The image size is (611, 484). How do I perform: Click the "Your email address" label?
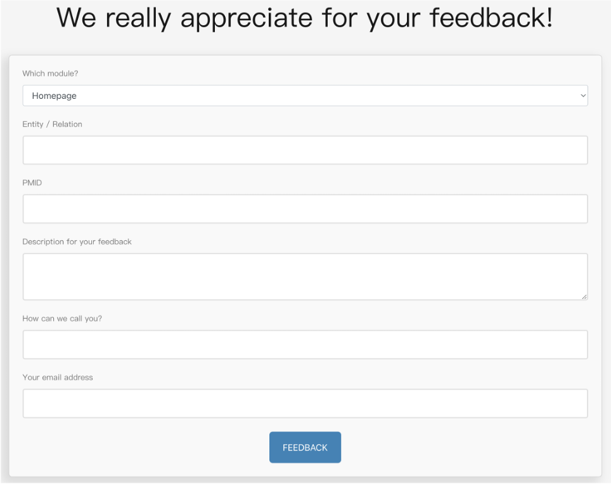point(58,378)
